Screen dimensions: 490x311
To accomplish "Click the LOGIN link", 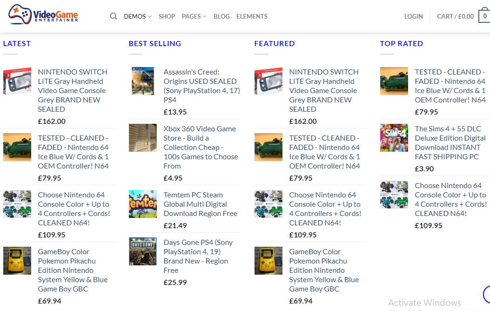I will 413,16.
